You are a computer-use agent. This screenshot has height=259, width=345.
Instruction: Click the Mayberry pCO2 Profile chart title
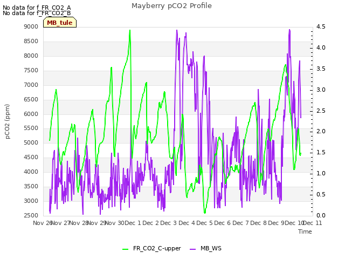click(171, 6)
